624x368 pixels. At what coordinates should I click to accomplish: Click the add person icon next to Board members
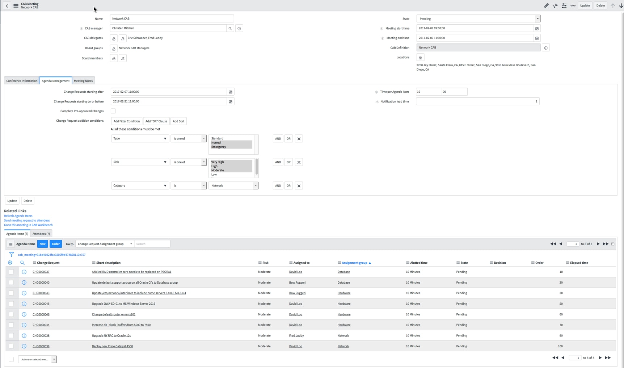(x=122, y=58)
